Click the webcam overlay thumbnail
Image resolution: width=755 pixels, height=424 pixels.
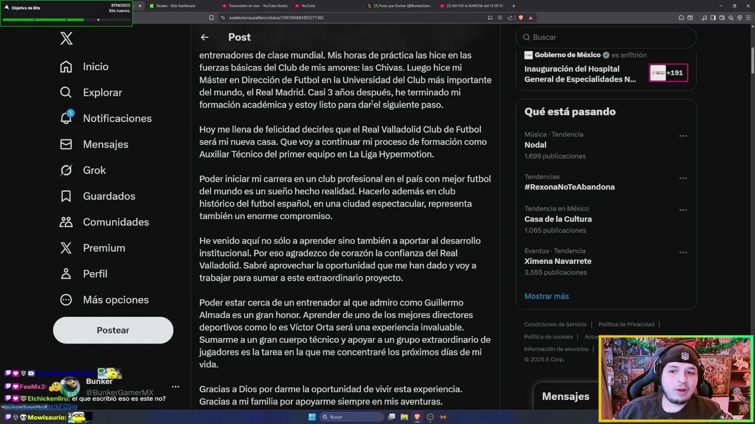676,379
